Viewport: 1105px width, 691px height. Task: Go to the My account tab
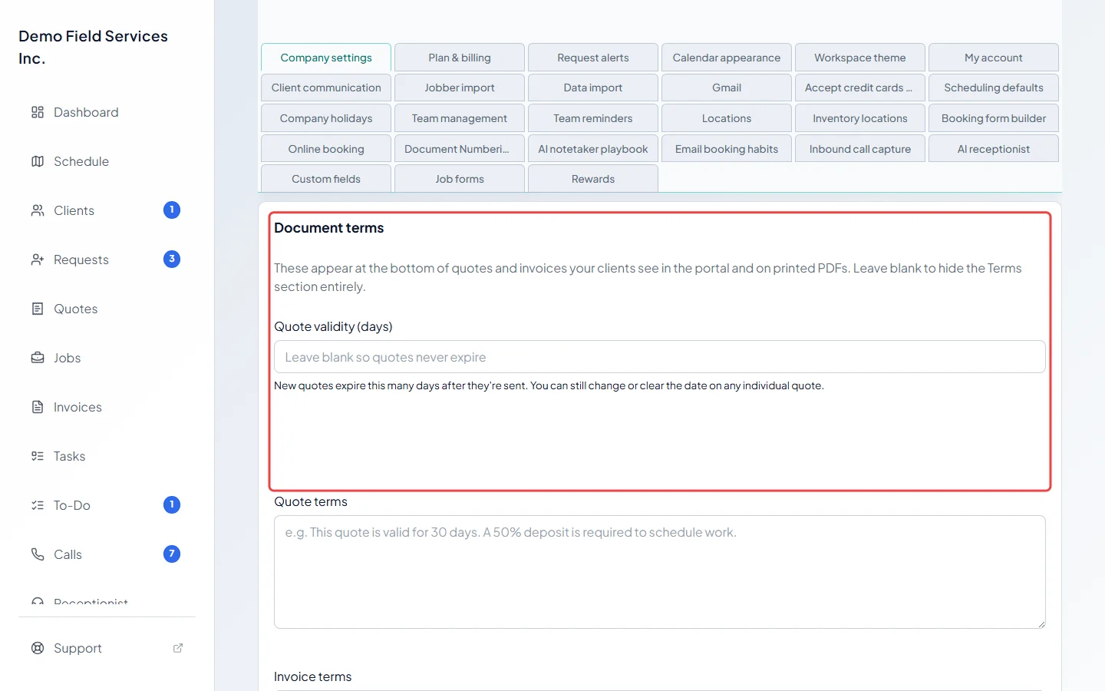click(994, 58)
